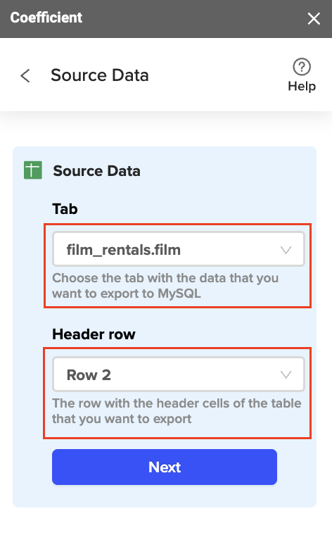This screenshot has height=542, width=332.
Task: Click the large Source Data page title
Action: coord(100,75)
